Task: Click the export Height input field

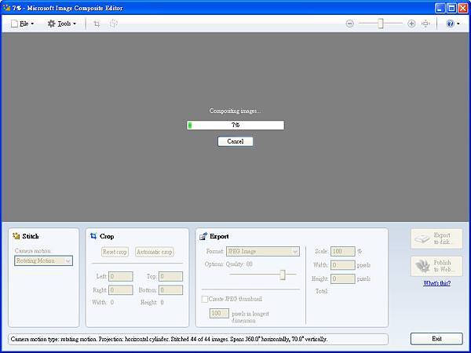Action: pos(343,278)
